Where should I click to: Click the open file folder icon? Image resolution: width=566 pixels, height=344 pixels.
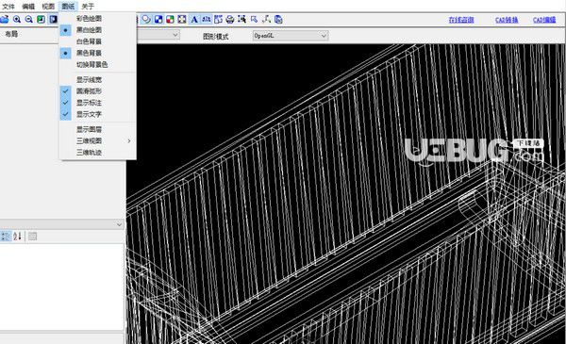[x=5, y=20]
